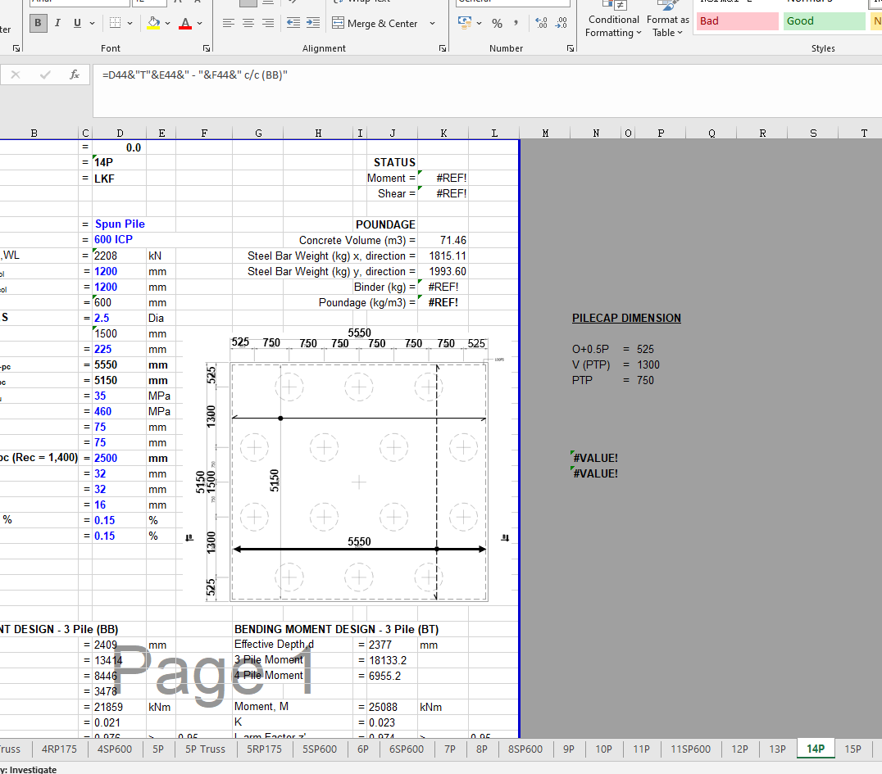
Task: Switch to 5P Truss sheet tab
Action: [x=205, y=749]
